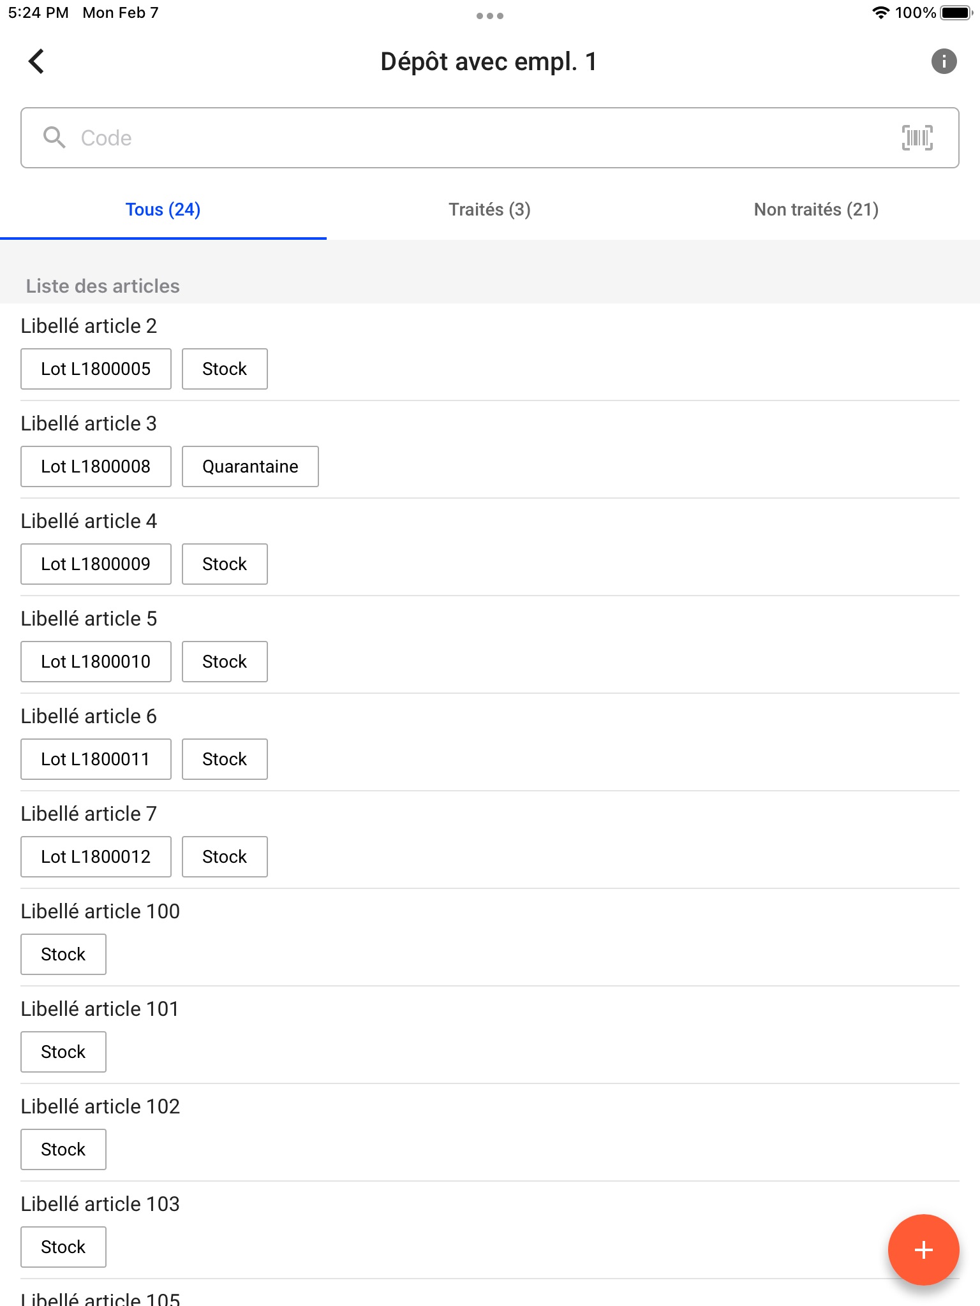Switch to the Tous (24) tab

(163, 210)
